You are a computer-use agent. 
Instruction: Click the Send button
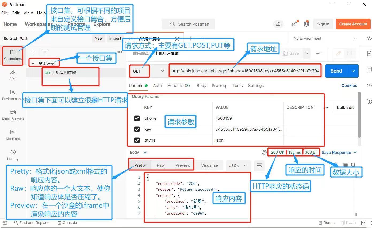click(x=336, y=71)
